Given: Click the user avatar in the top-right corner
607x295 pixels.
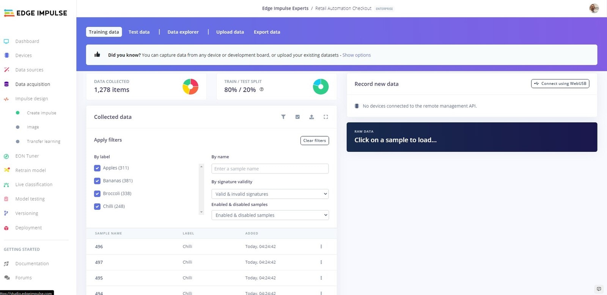Looking at the screenshot, I should pyautogui.click(x=594, y=8).
